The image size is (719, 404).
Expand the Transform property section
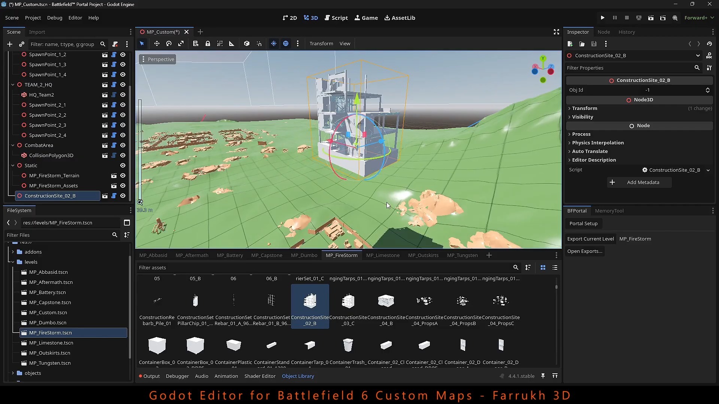[x=585, y=108]
